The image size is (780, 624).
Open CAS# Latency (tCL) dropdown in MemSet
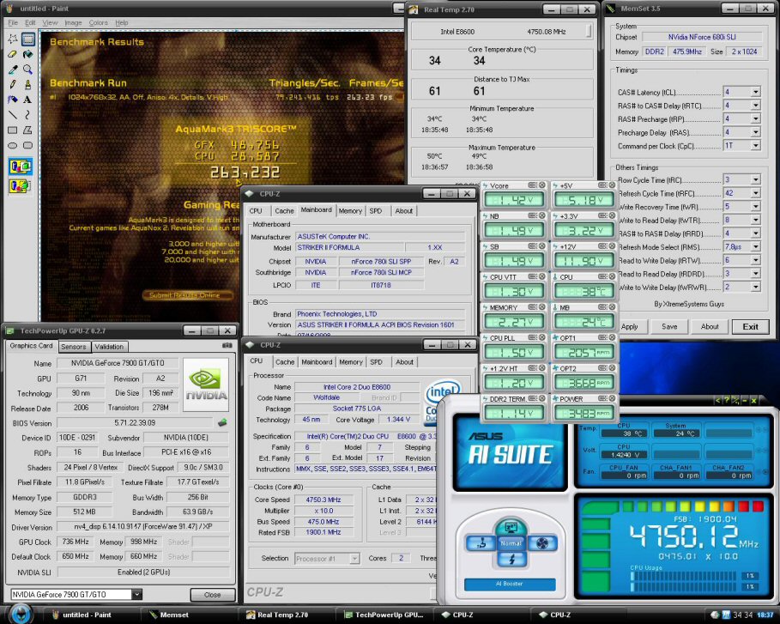point(756,92)
